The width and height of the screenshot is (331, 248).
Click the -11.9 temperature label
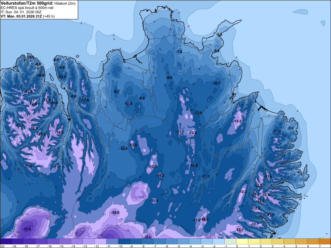coord(42,134)
